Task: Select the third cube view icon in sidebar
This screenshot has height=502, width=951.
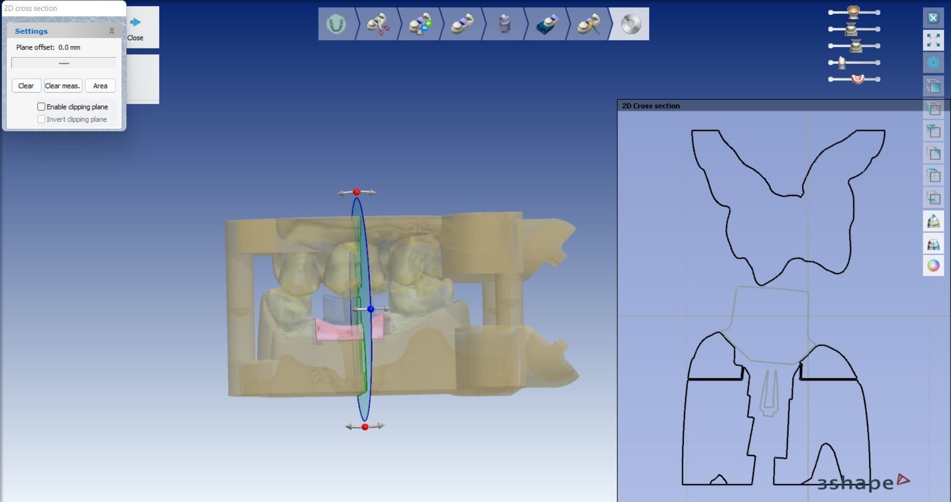Action: click(x=933, y=131)
